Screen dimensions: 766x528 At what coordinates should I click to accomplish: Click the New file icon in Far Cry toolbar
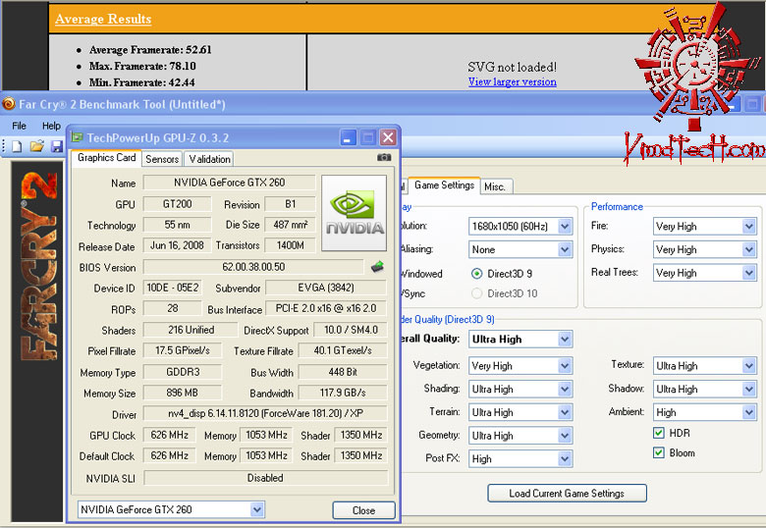click(17, 146)
